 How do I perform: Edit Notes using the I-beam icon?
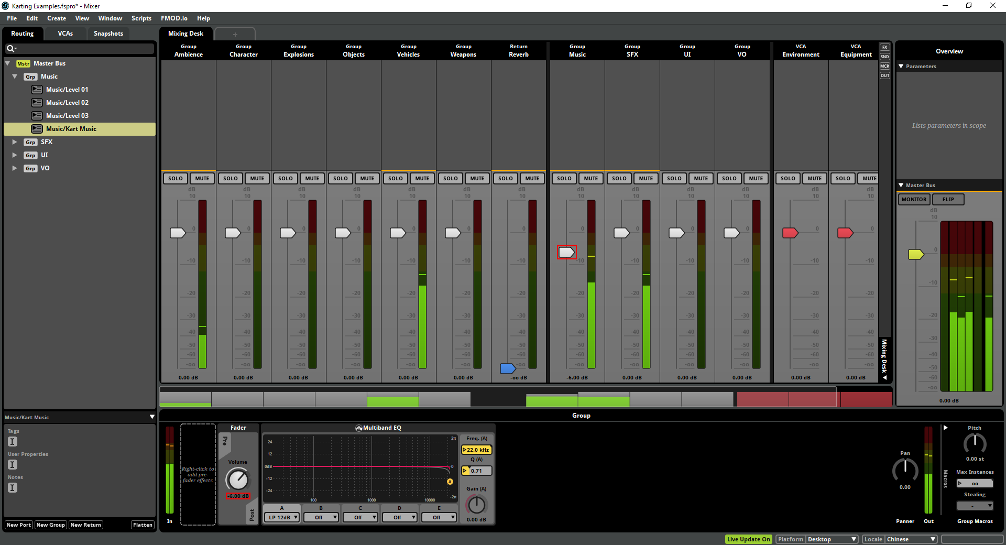pyautogui.click(x=12, y=487)
